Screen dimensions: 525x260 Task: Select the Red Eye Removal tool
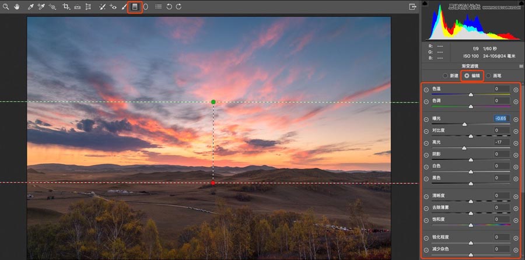point(113,6)
